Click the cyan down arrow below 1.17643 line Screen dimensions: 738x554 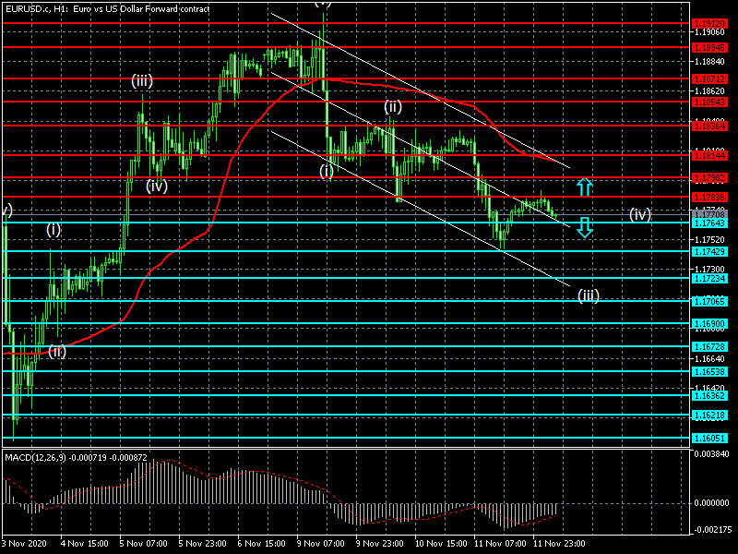(585, 227)
